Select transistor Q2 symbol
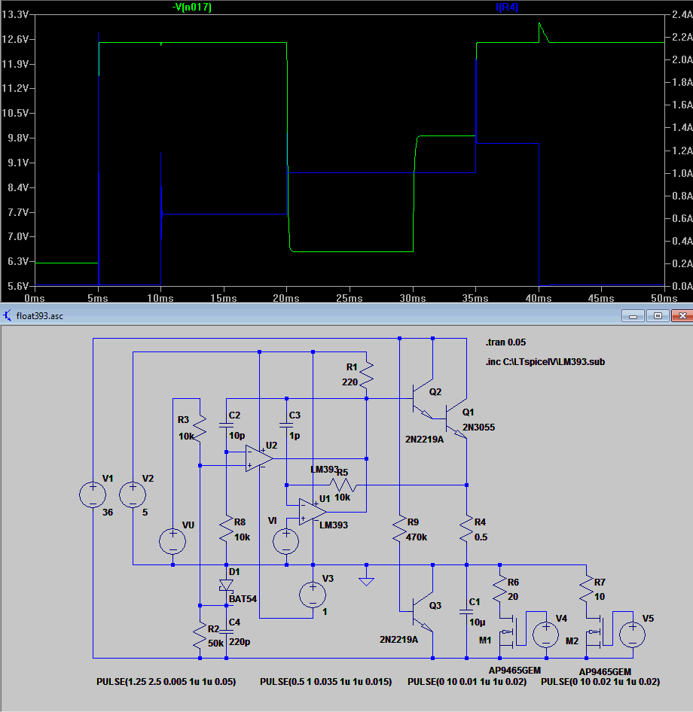The width and height of the screenshot is (693, 712). tap(423, 399)
